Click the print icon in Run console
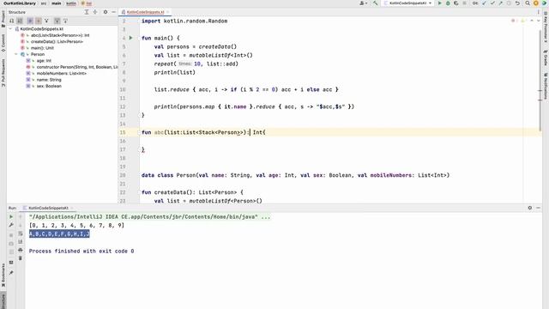549x309 pixels. pyautogui.click(x=21, y=250)
